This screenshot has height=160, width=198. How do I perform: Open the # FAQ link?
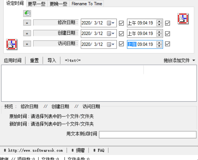pyautogui.click(x=99, y=150)
